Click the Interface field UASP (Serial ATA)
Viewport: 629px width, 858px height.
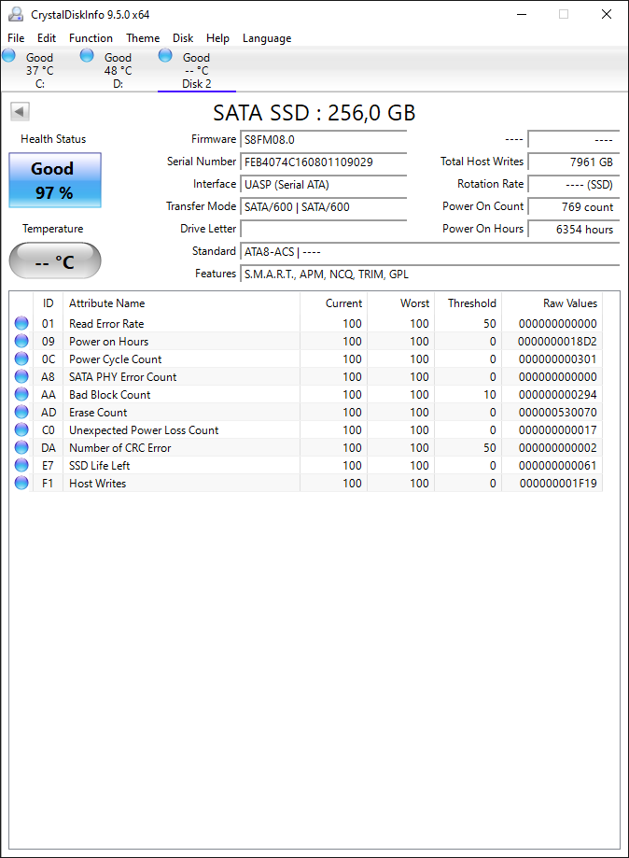pyautogui.click(x=323, y=185)
